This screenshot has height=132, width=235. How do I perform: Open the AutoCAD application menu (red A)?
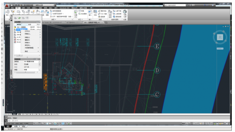coord(7,6)
